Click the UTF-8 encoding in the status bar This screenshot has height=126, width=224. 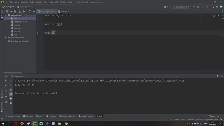pyautogui.click(x=183, y=119)
